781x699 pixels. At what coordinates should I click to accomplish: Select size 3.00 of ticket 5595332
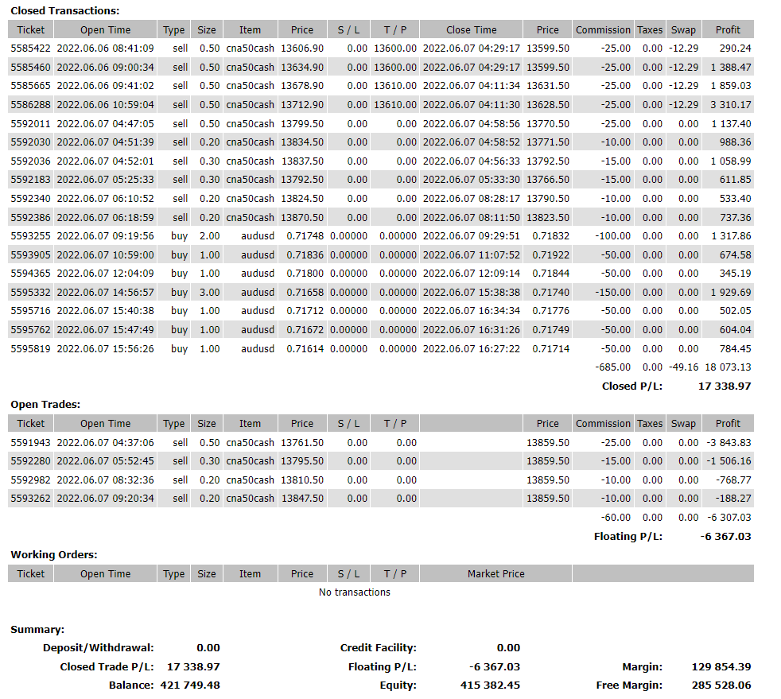click(x=210, y=293)
